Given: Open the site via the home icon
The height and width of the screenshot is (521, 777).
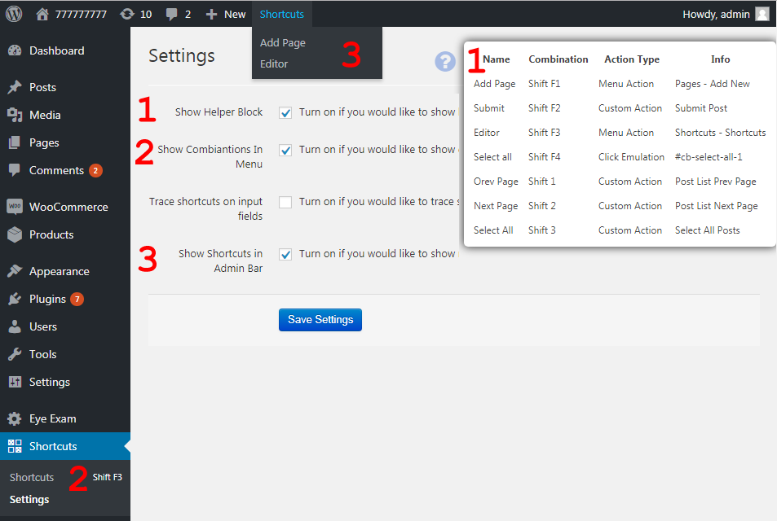Looking at the screenshot, I should point(42,13).
